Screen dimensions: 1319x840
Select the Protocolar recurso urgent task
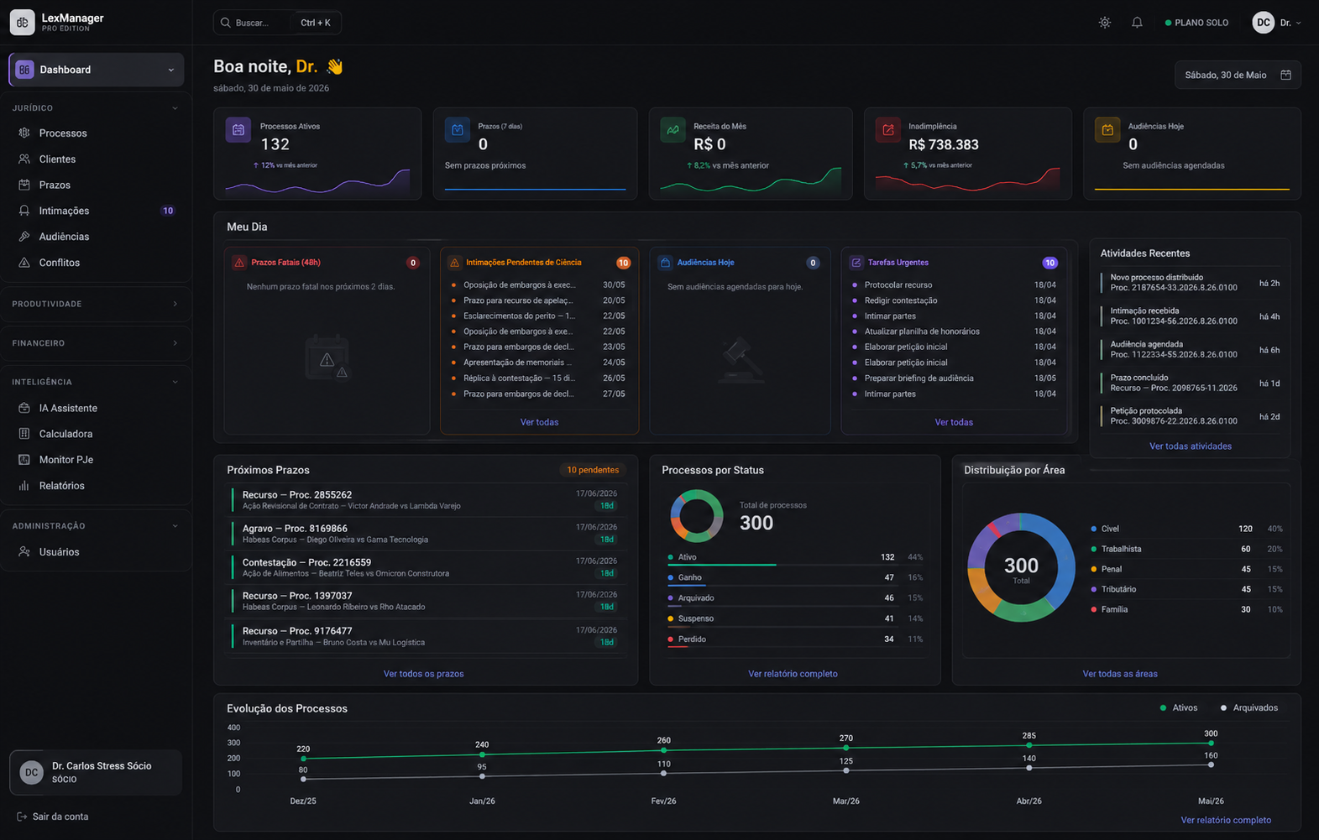pos(955,284)
